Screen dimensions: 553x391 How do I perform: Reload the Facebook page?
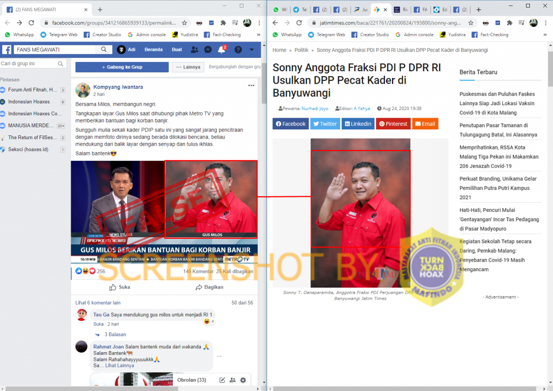point(31,23)
